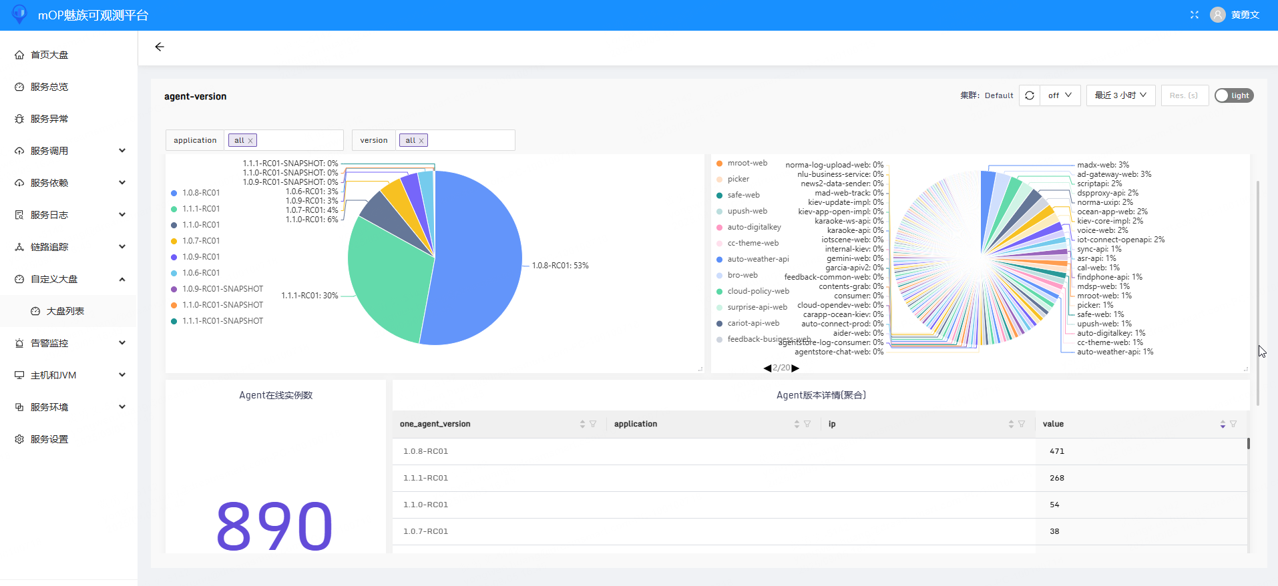The height and width of the screenshot is (586, 1278).
Task: Click the user avatar icon
Action: point(1218,15)
